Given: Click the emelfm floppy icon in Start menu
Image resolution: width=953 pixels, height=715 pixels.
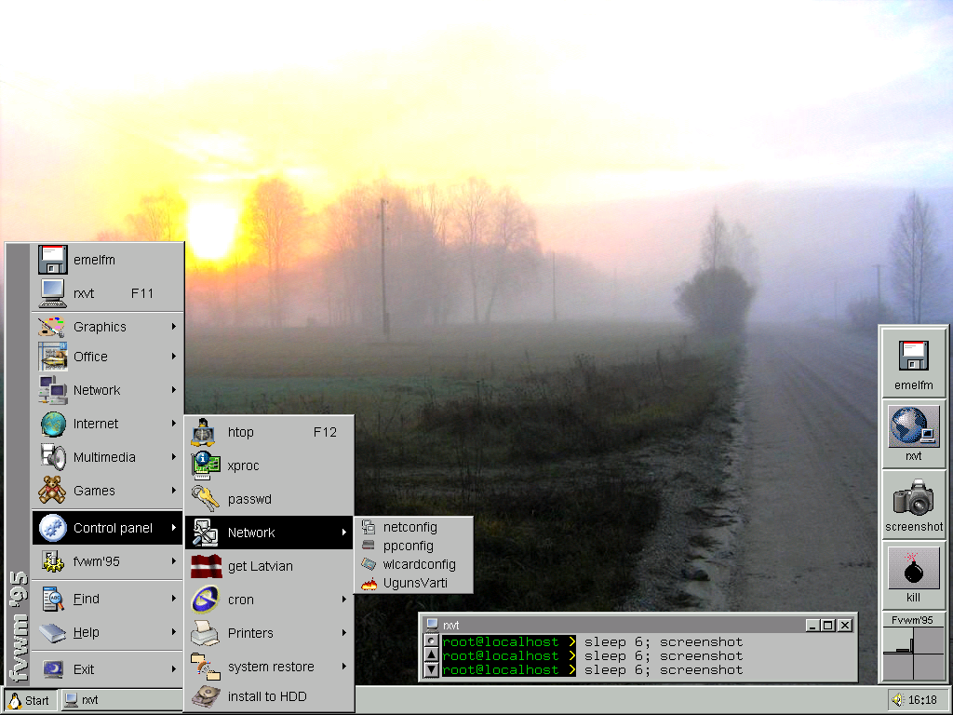Looking at the screenshot, I should click(52, 260).
